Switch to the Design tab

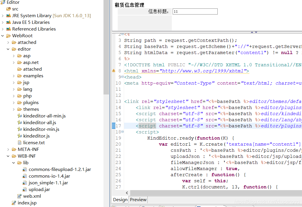120,200
